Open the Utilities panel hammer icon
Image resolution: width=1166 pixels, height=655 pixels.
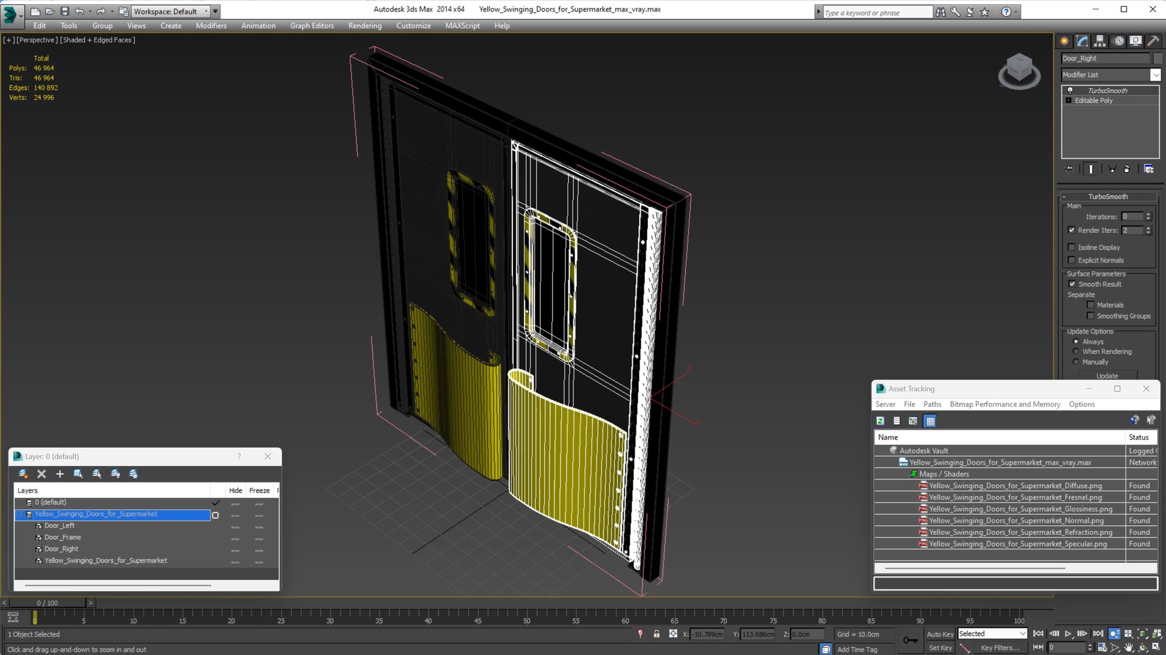(1153, 41)
